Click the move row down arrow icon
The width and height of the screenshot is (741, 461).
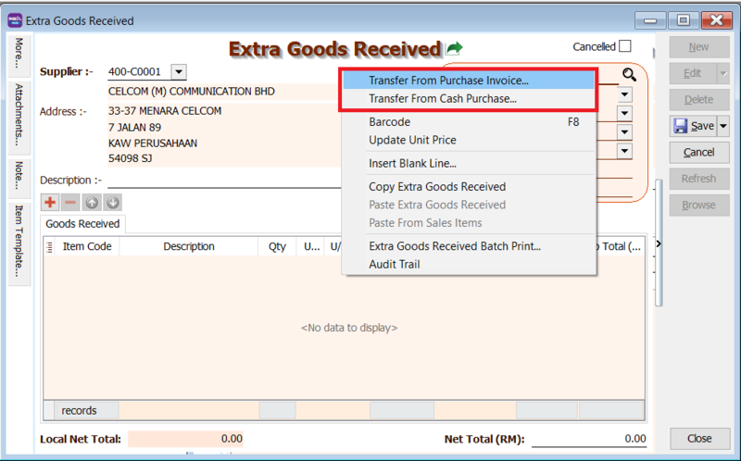[112, 202]
